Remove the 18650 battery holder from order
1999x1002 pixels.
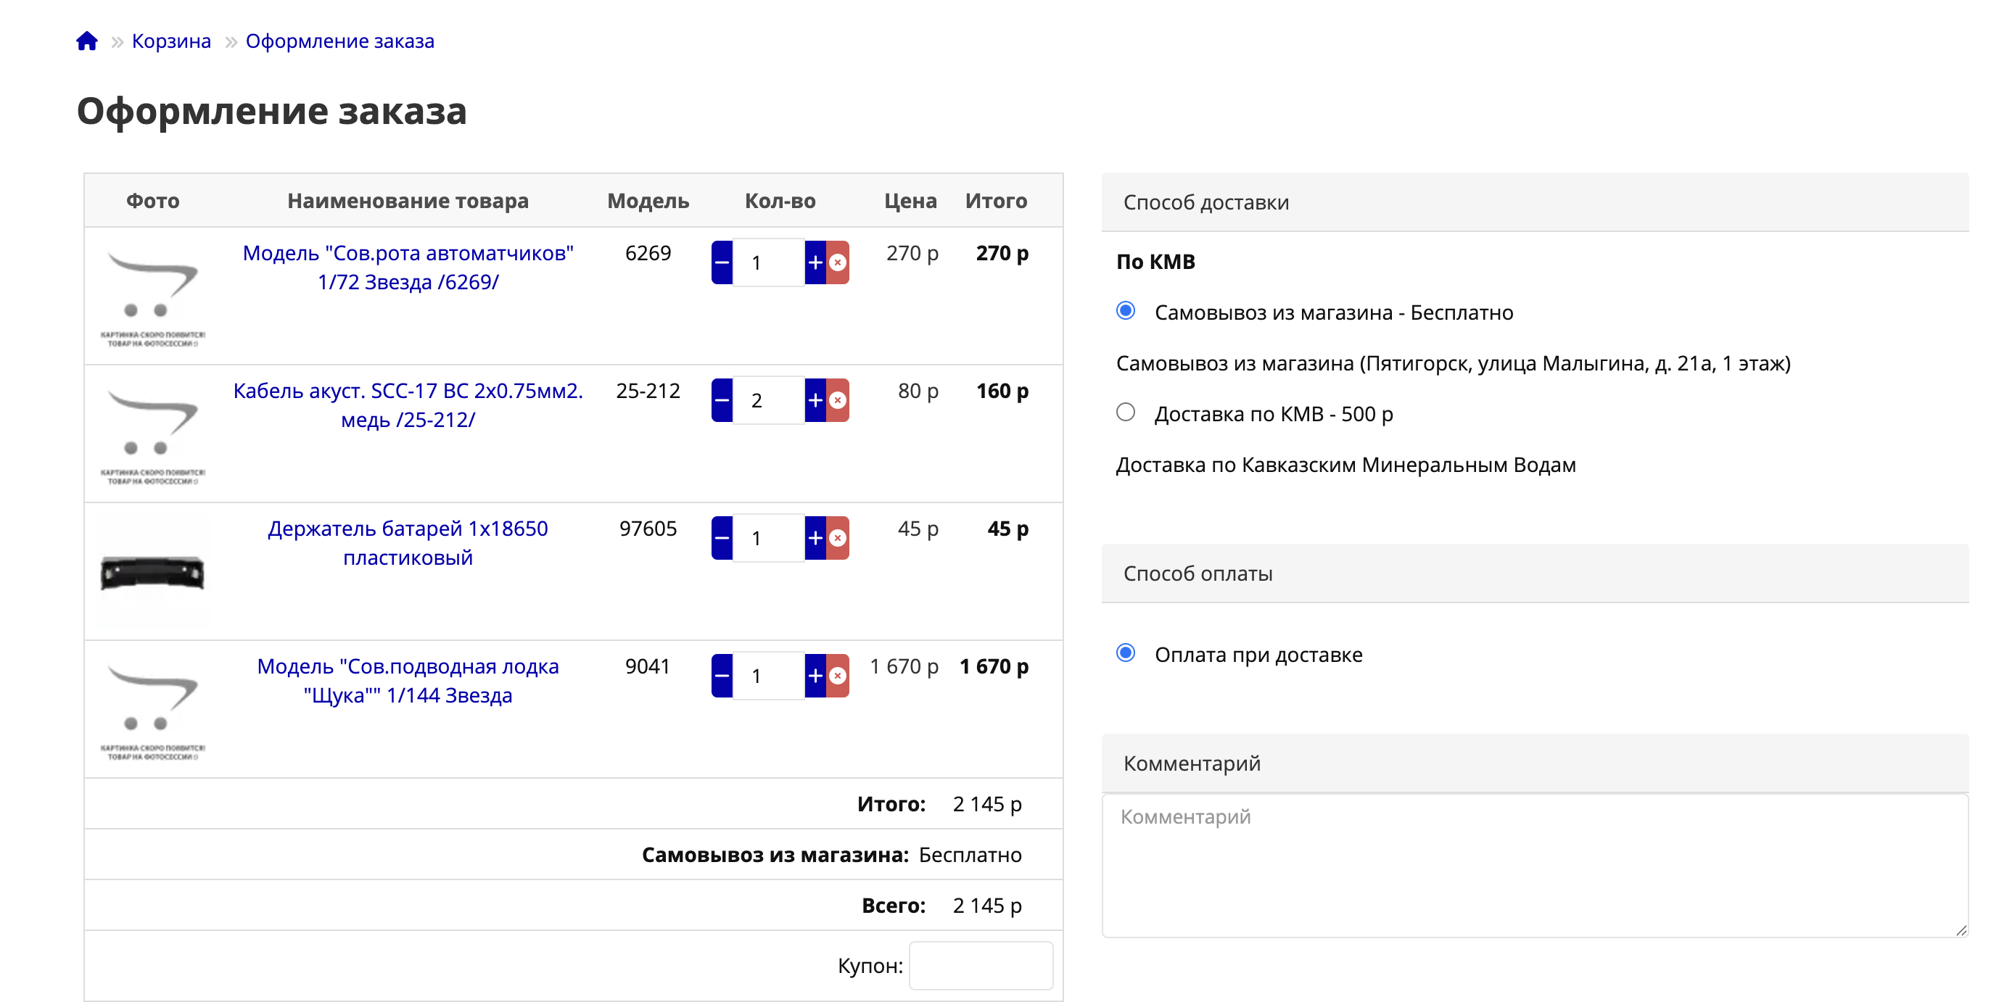pos(838,538)
